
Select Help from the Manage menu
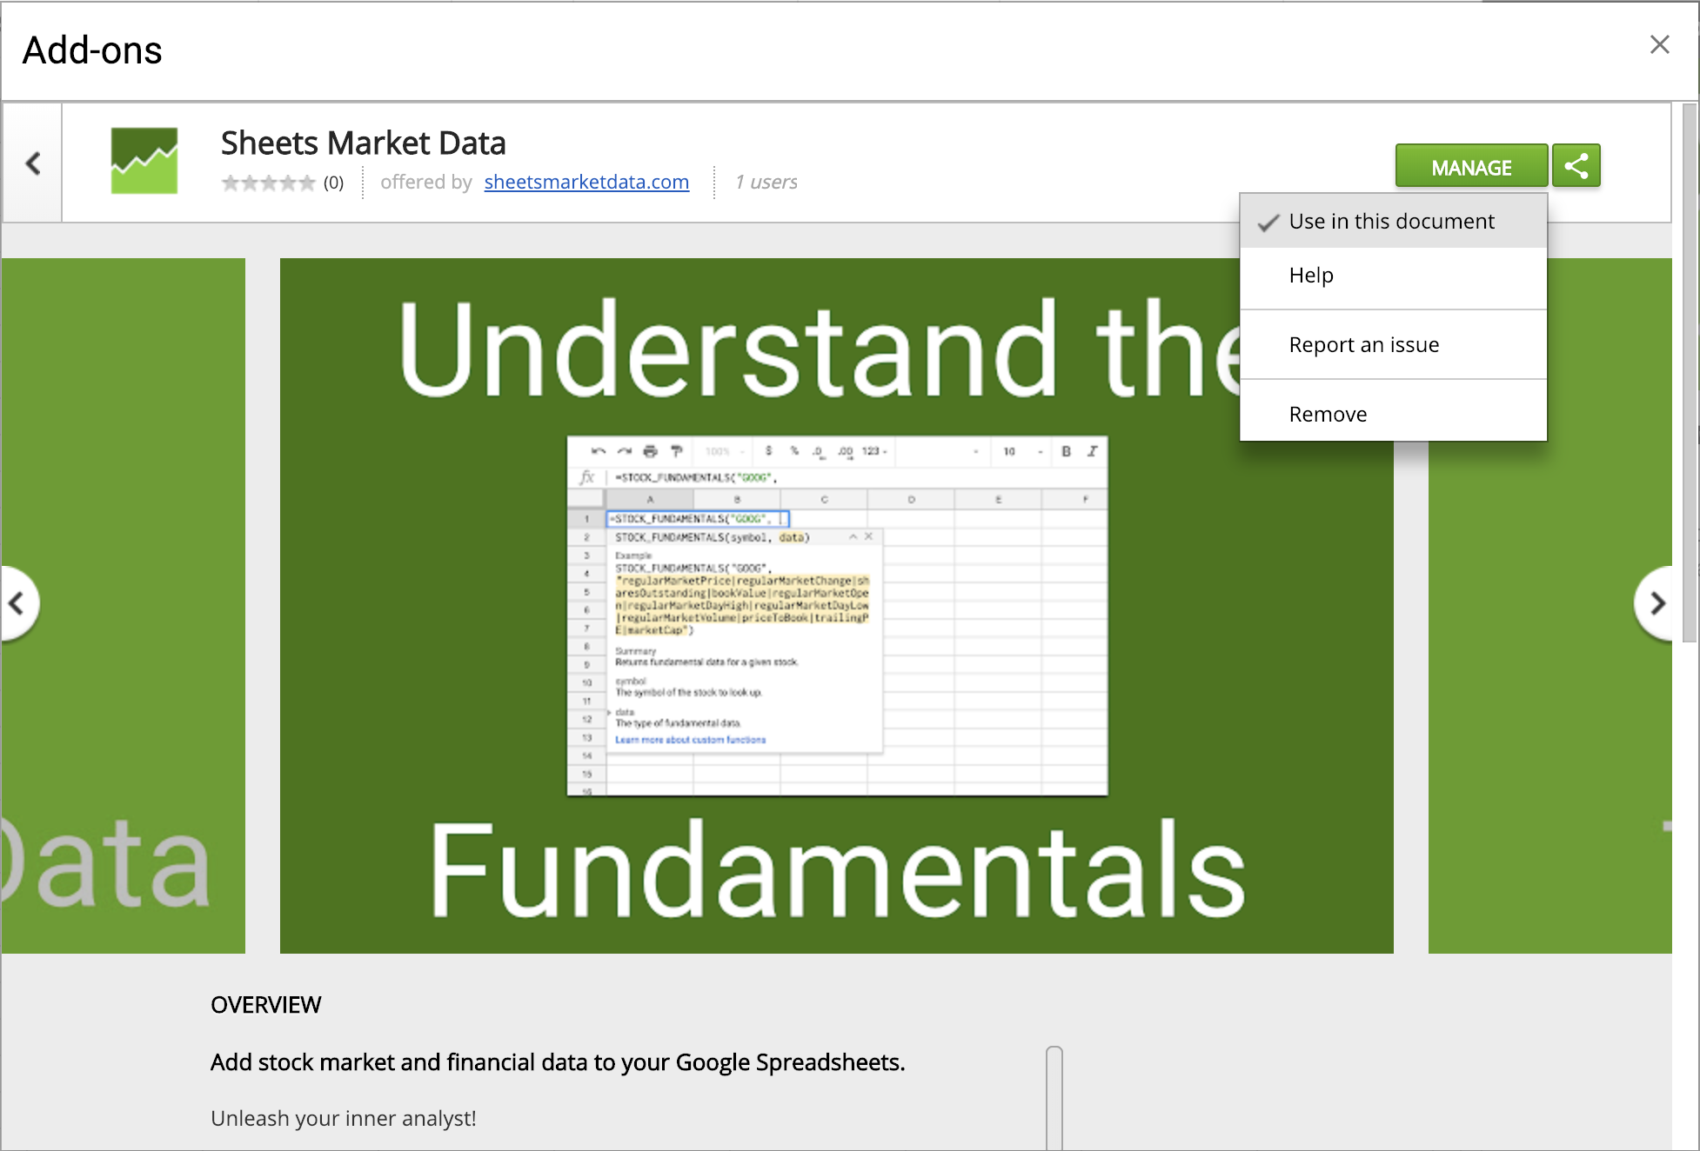(1393, 276)
